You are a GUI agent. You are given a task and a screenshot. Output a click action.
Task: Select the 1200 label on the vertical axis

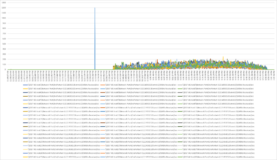4,8
